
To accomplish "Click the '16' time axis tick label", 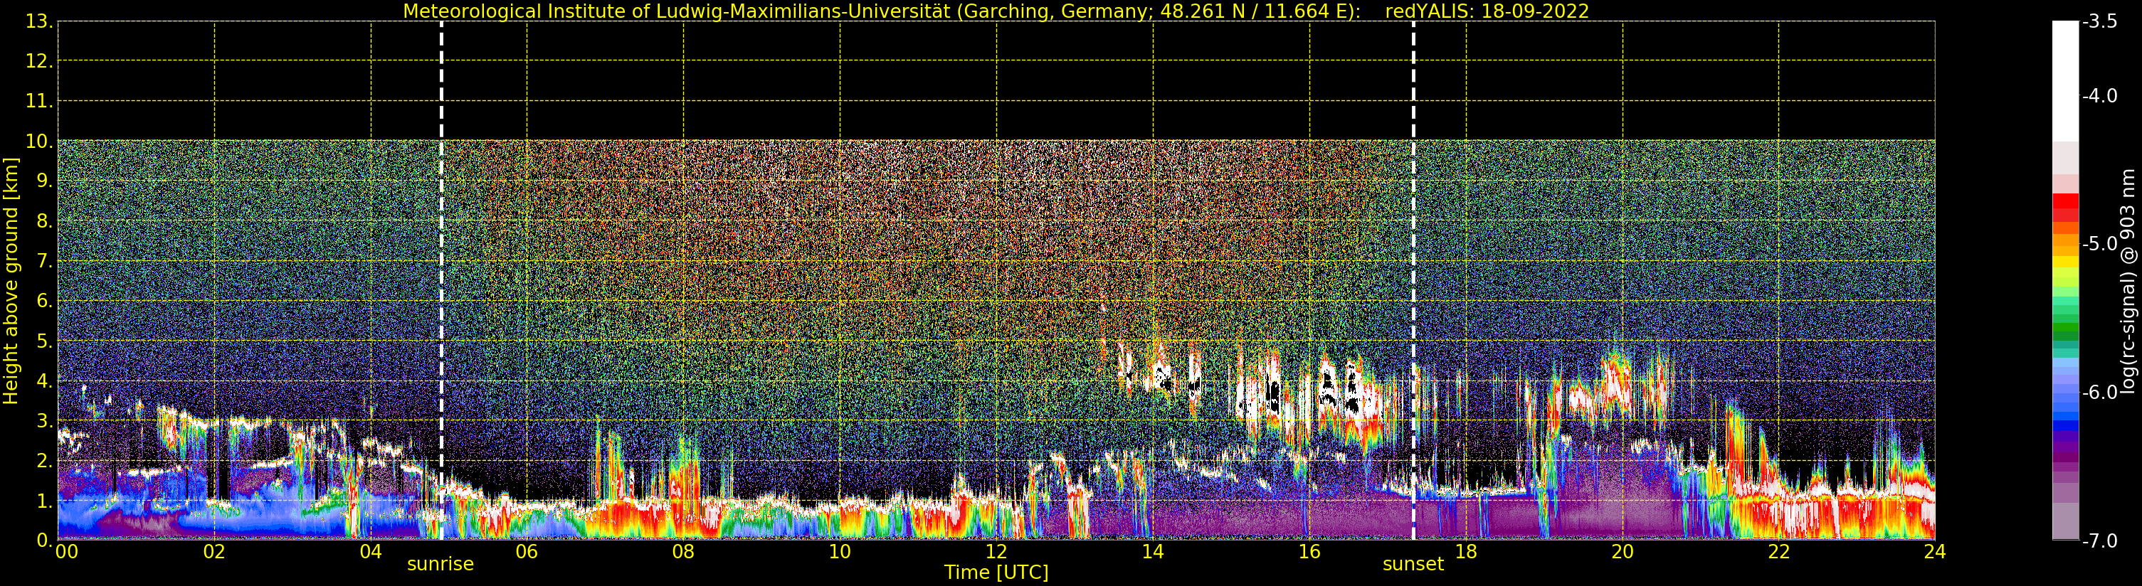I will click(1309, 552).
